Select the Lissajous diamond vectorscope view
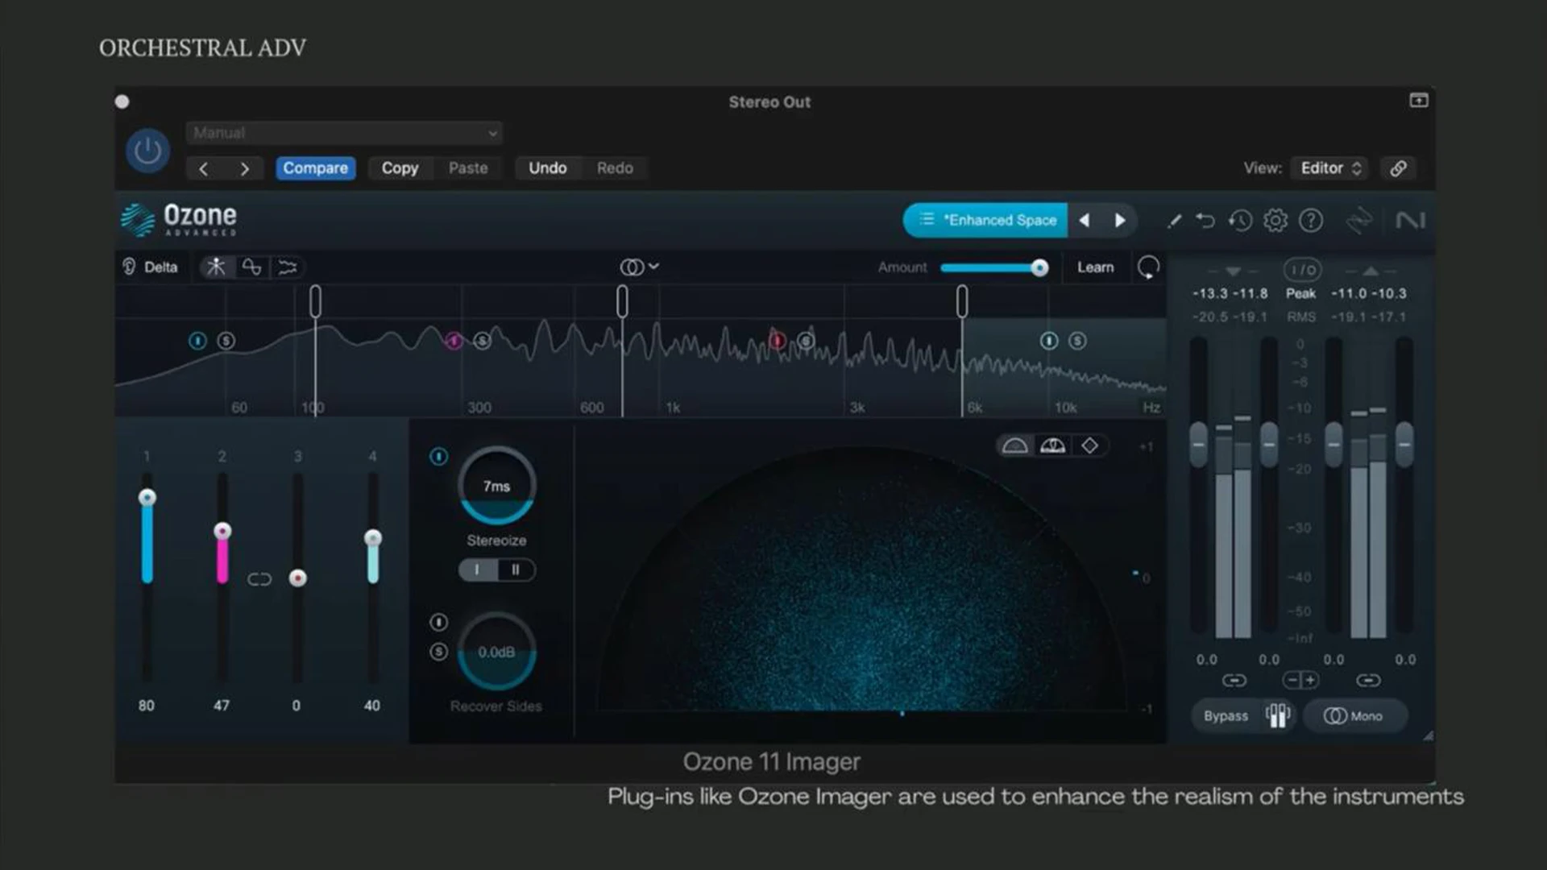1547x870 pixels. click(x=1089, y=445)
